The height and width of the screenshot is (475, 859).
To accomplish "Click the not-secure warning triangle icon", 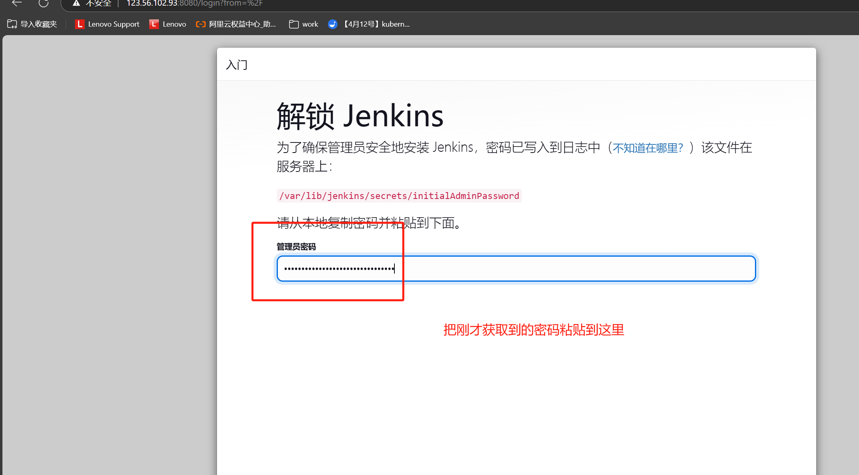I will [76, 3].
